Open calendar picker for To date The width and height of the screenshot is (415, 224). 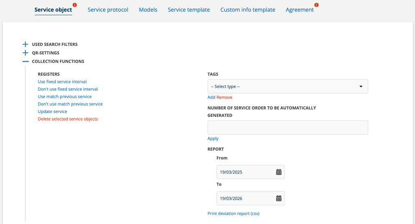pos(278,198)
